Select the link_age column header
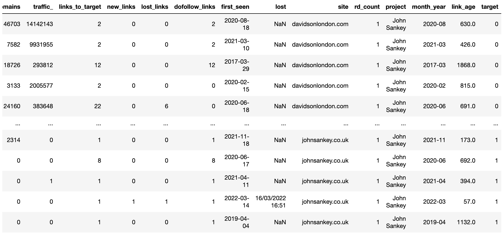504x235 pixels. pyautogui.click(x=463, y=7)
